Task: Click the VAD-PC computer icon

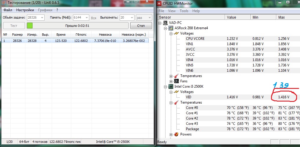Action: click(x=166, y=23)
